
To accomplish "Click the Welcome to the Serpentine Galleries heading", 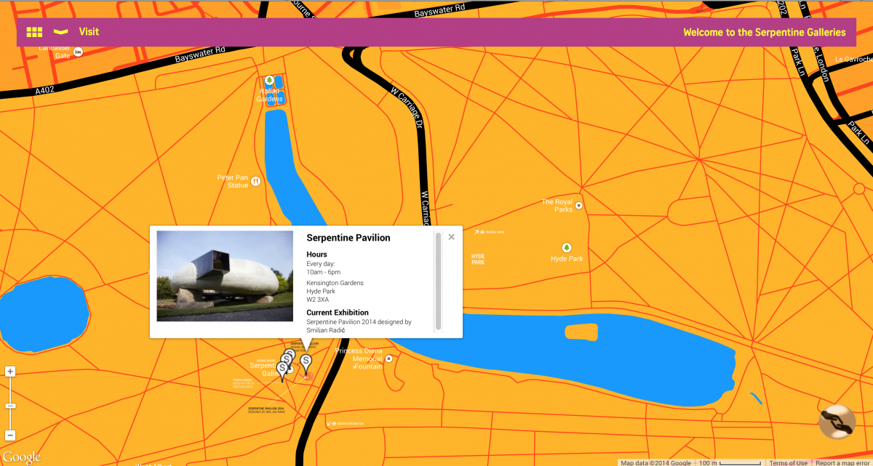I will point(765,32).
